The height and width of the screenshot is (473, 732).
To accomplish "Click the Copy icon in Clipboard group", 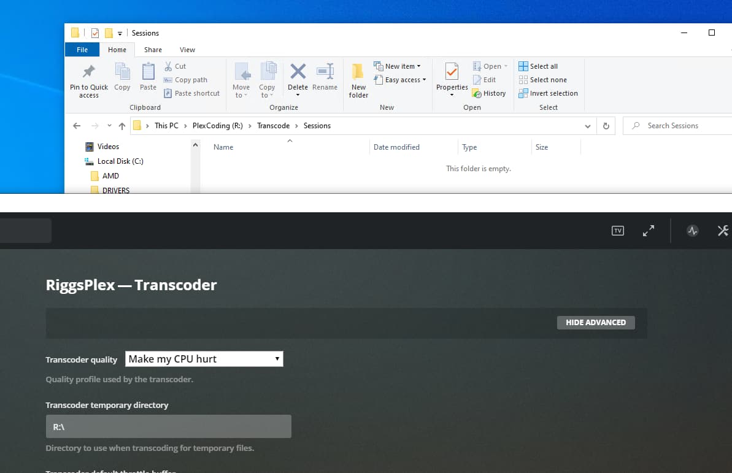I will 122,71.
